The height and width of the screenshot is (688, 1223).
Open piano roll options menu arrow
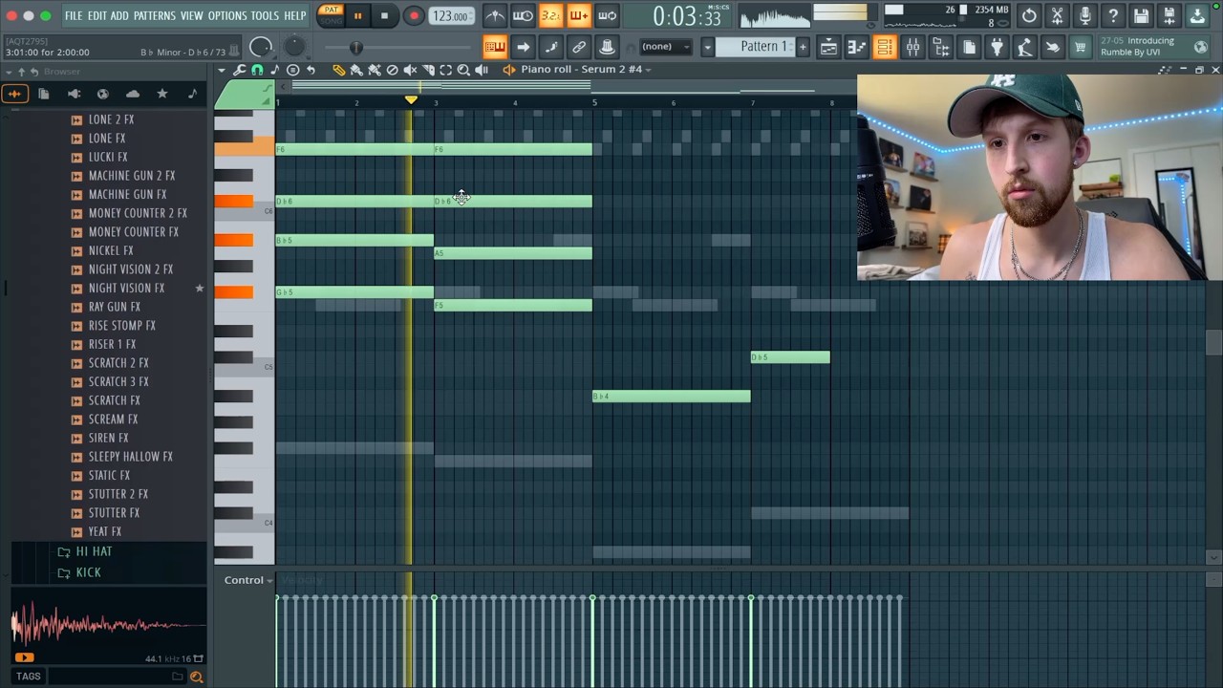[x=222, y=70]
